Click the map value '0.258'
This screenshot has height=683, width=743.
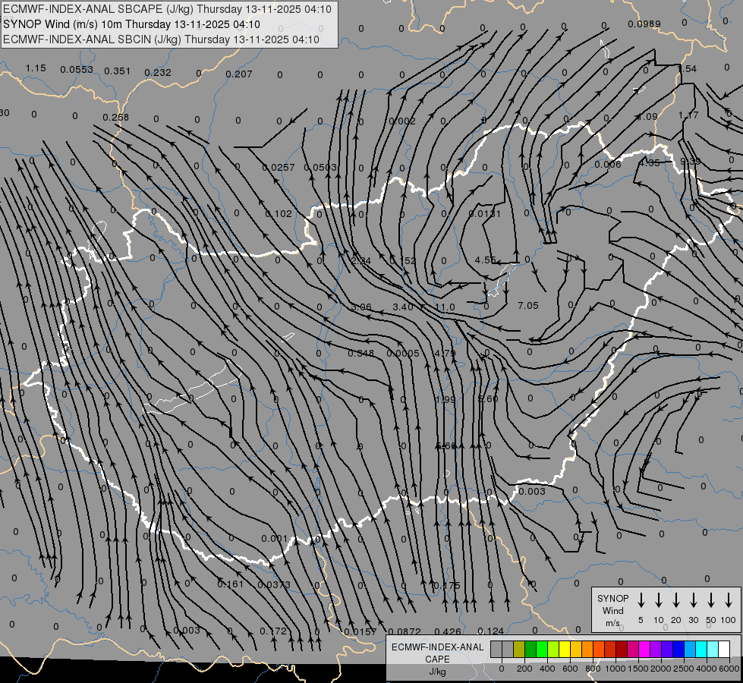pos(115,117)
